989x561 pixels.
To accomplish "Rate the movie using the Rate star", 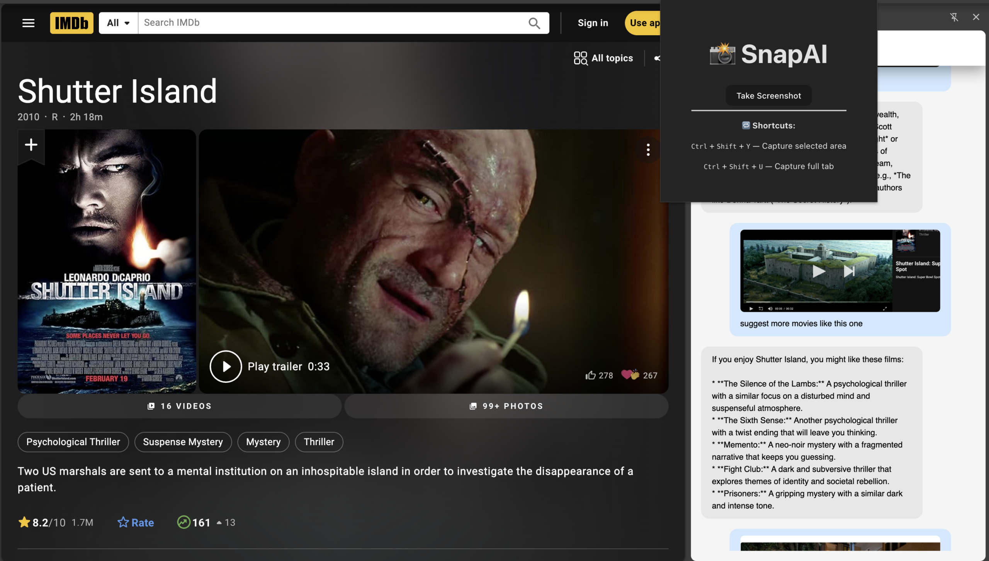I will coord(136,523).
